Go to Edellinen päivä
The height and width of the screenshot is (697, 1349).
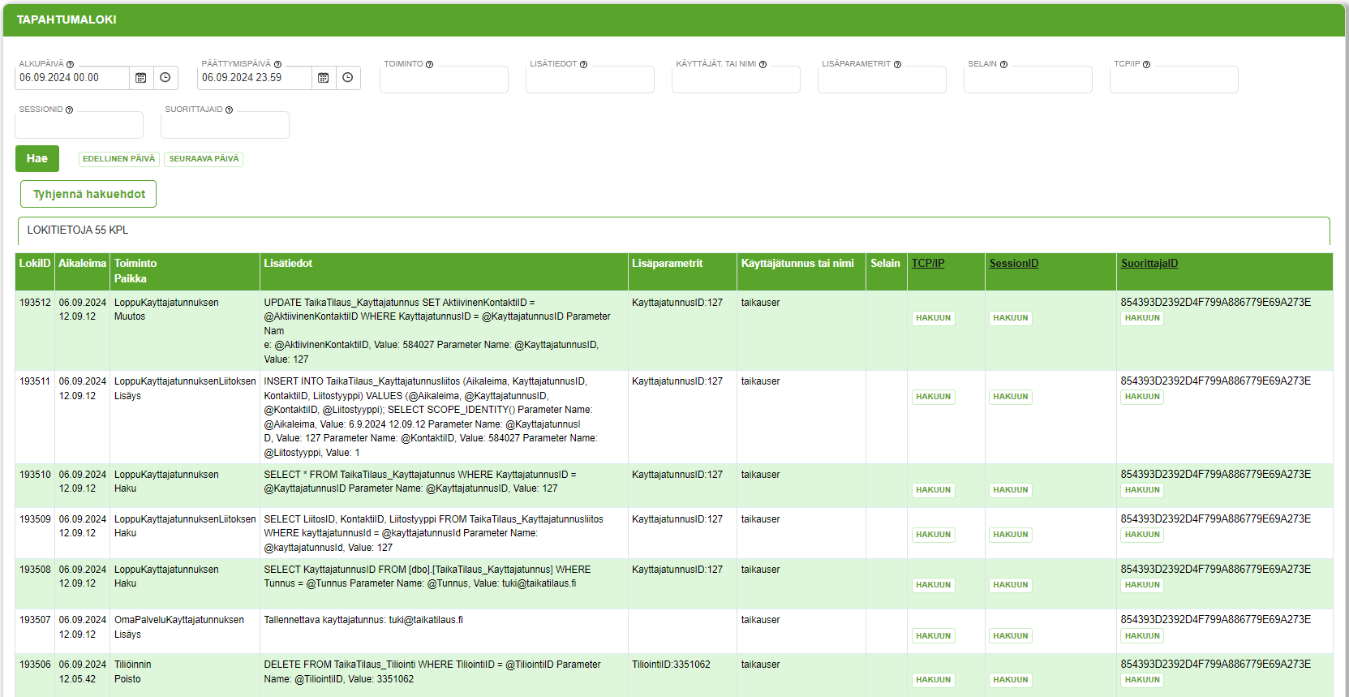(x=118, y=159)
